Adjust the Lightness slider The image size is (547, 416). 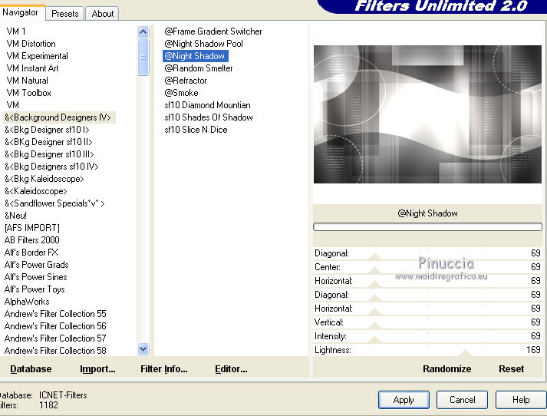click(x=427, y=350)
